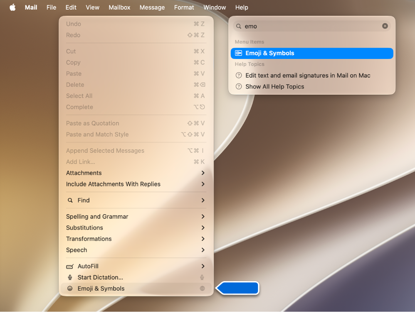Click the dimmed Add Link… item

(x=136, y=161)
